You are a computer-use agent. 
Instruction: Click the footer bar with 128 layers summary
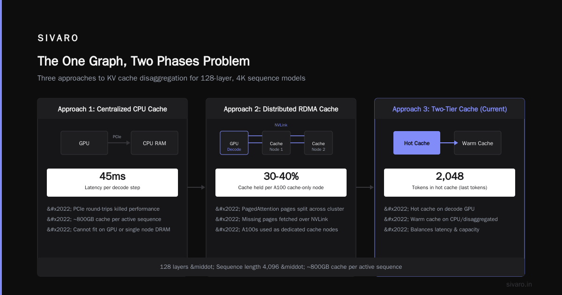tap(281, 267)
